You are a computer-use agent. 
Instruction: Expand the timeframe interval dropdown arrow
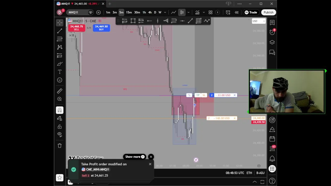(165, 12)
